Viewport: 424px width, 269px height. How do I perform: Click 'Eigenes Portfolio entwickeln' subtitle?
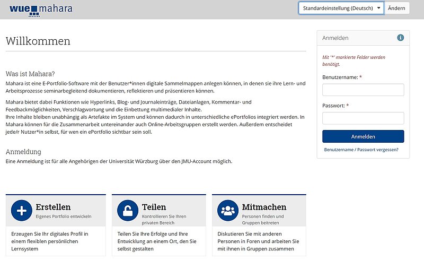pyautogui.click(x=64, y=216)
